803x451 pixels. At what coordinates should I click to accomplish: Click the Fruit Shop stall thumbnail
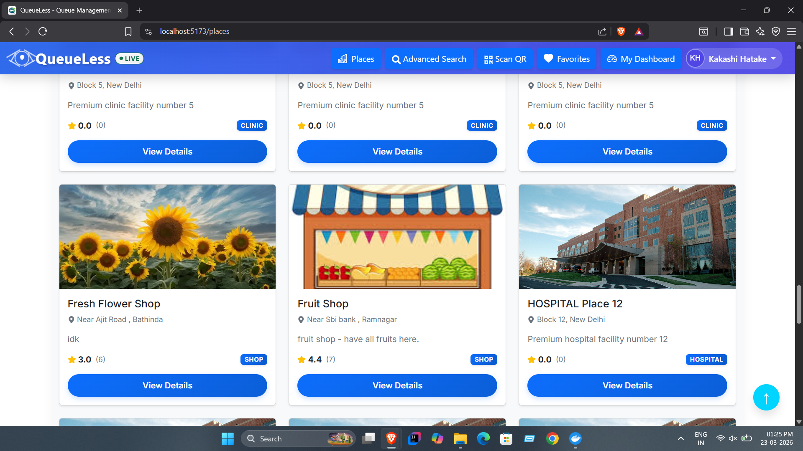click(x=397, y=237)
